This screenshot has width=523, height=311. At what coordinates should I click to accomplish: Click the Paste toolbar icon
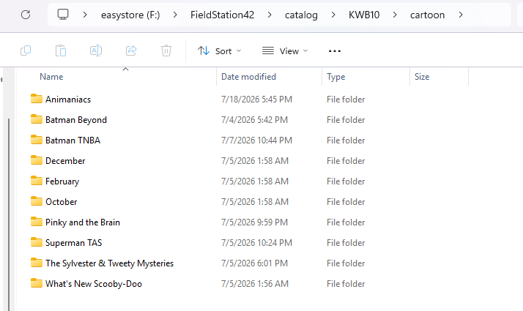click(61, 50)
